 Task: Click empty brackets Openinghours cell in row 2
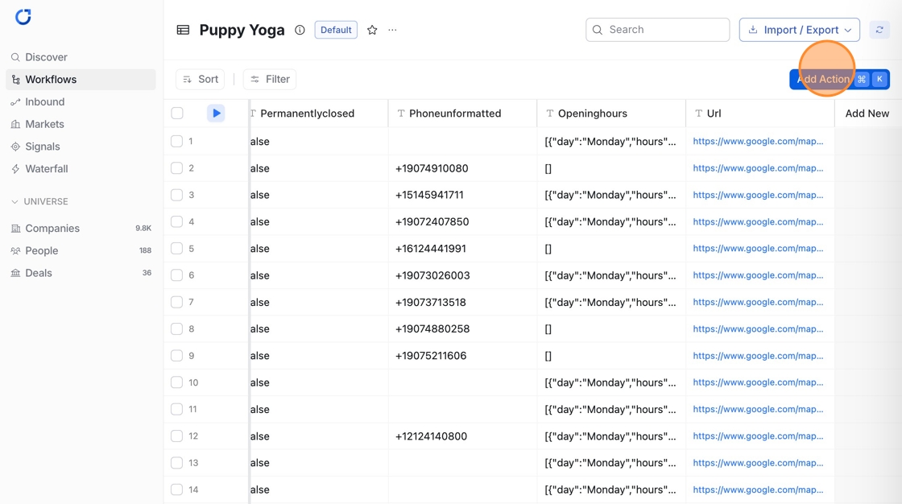[x=611, y=168]
